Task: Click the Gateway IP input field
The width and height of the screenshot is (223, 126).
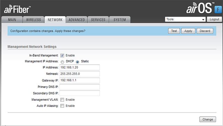Action: [79, 80]
